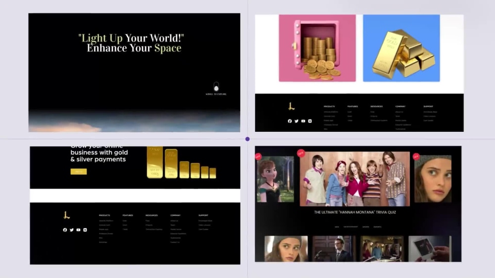Screen dimensions: 495x278
Task: Click COMPANY heading in bottom-left footer
Action: coord(175,215)
